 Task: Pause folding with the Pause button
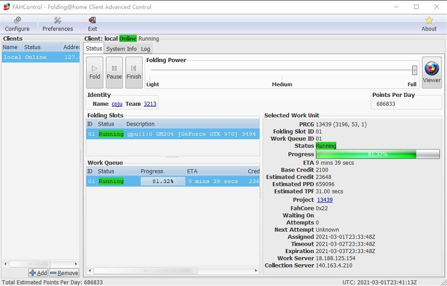[114, 72]
